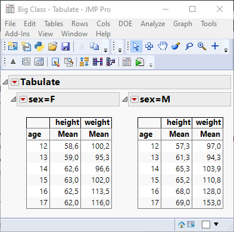Click the weight header in the sex=M table
This screenshot has width=234, height=232.
click(x=208, y=123)
